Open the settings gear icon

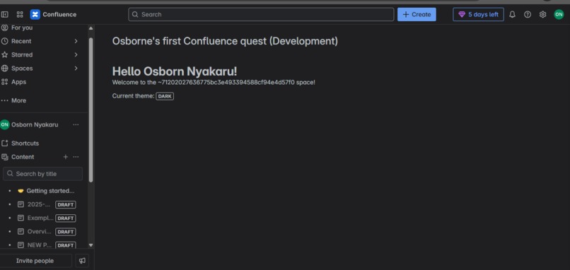(x=542, y=15)
